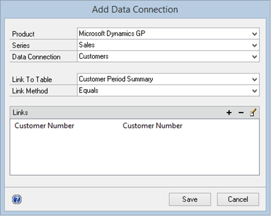
Task: Expand the Product dropdown arrow
Action: 254,34
